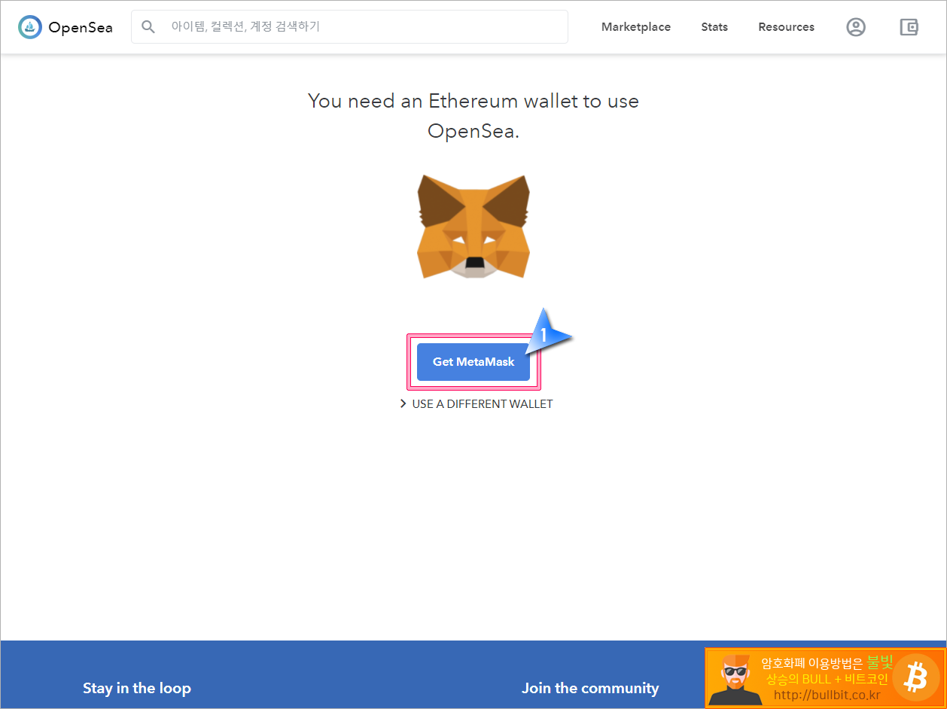
Task: Click the "Stay in the loop" heading
Action: 137,688
